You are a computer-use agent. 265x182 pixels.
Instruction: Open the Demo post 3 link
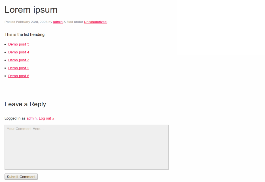19,60
